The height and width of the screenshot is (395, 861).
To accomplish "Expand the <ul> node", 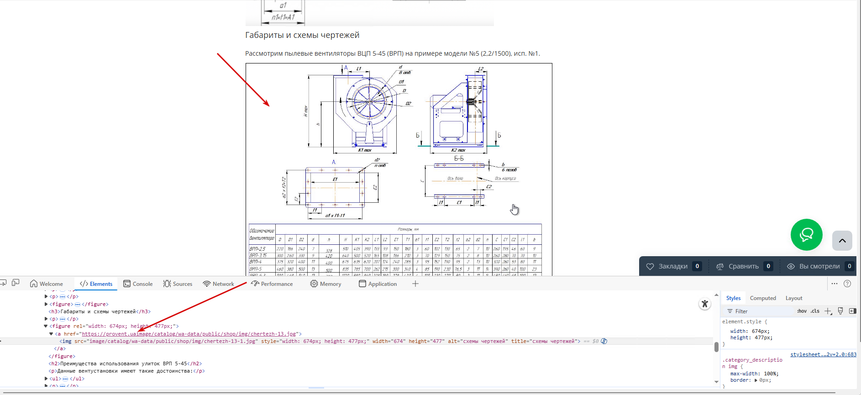I will point(46,379).
